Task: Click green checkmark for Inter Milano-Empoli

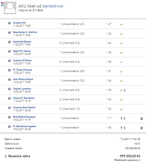Action: click(121, 81)
